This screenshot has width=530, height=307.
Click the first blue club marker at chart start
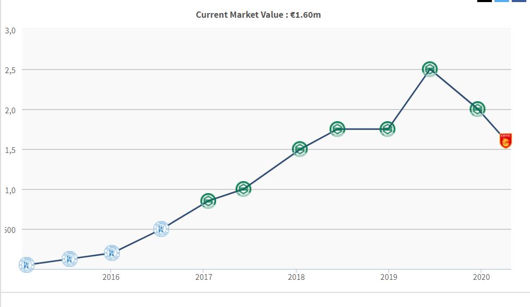click(26, 265)
